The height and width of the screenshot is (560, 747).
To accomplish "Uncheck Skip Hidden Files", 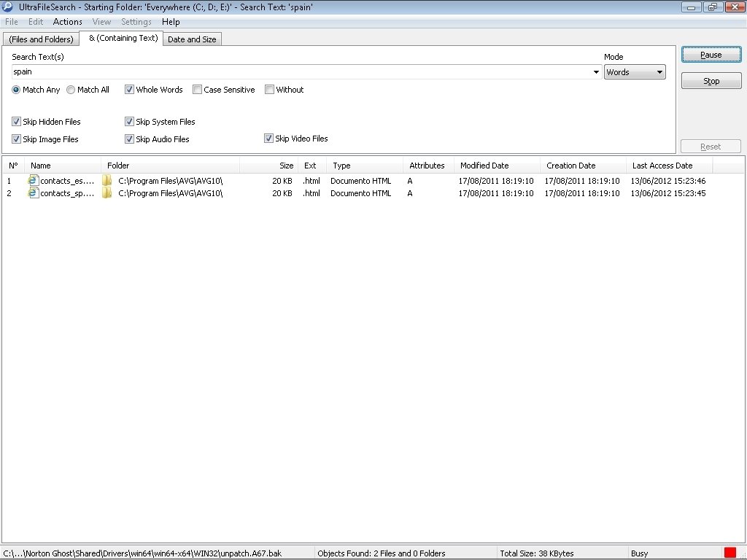I will (x=16, y=122).
